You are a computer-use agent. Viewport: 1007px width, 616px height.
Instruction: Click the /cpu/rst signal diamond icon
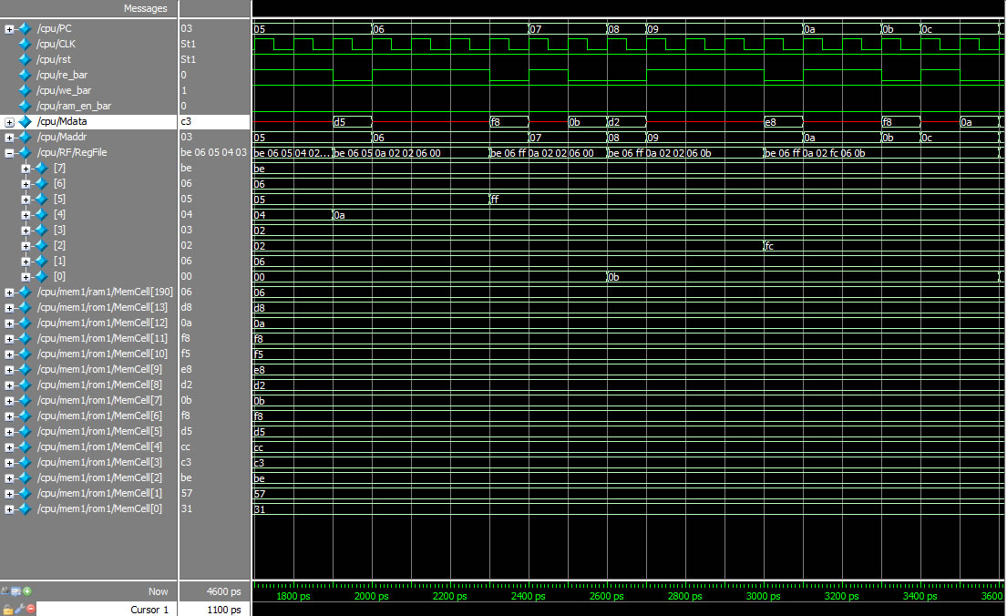click(x=24, y=59)
